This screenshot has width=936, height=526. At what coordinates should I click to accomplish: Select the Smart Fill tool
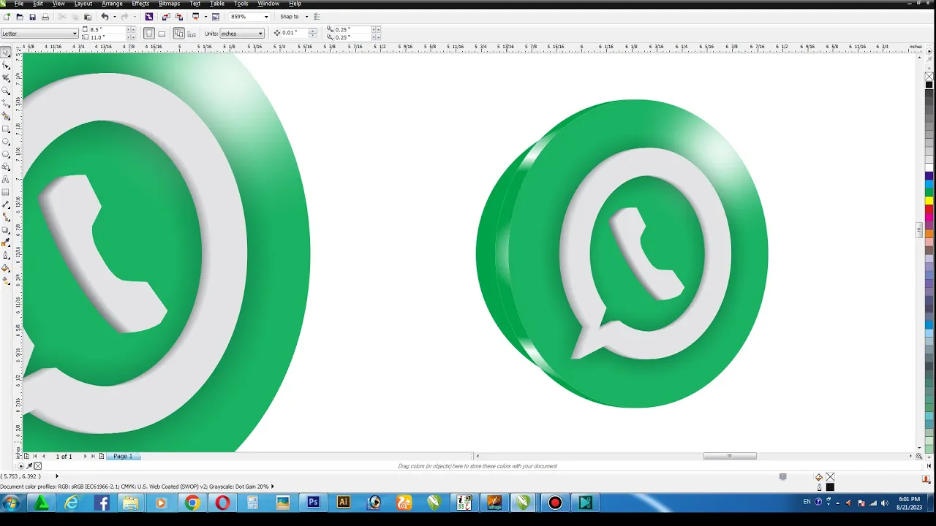7,115
